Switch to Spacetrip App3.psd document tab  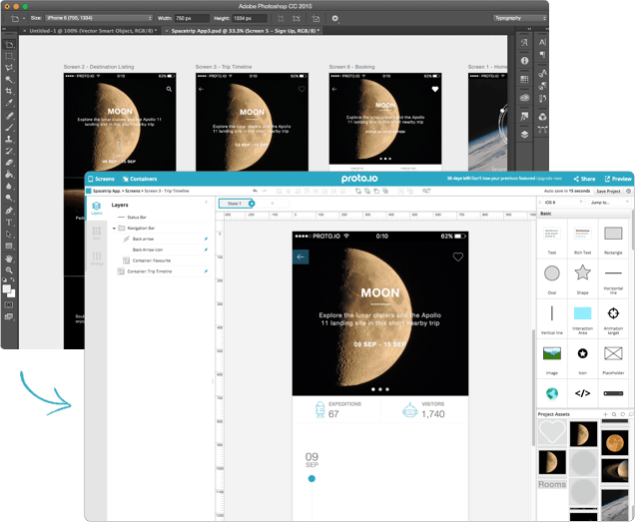243,31
